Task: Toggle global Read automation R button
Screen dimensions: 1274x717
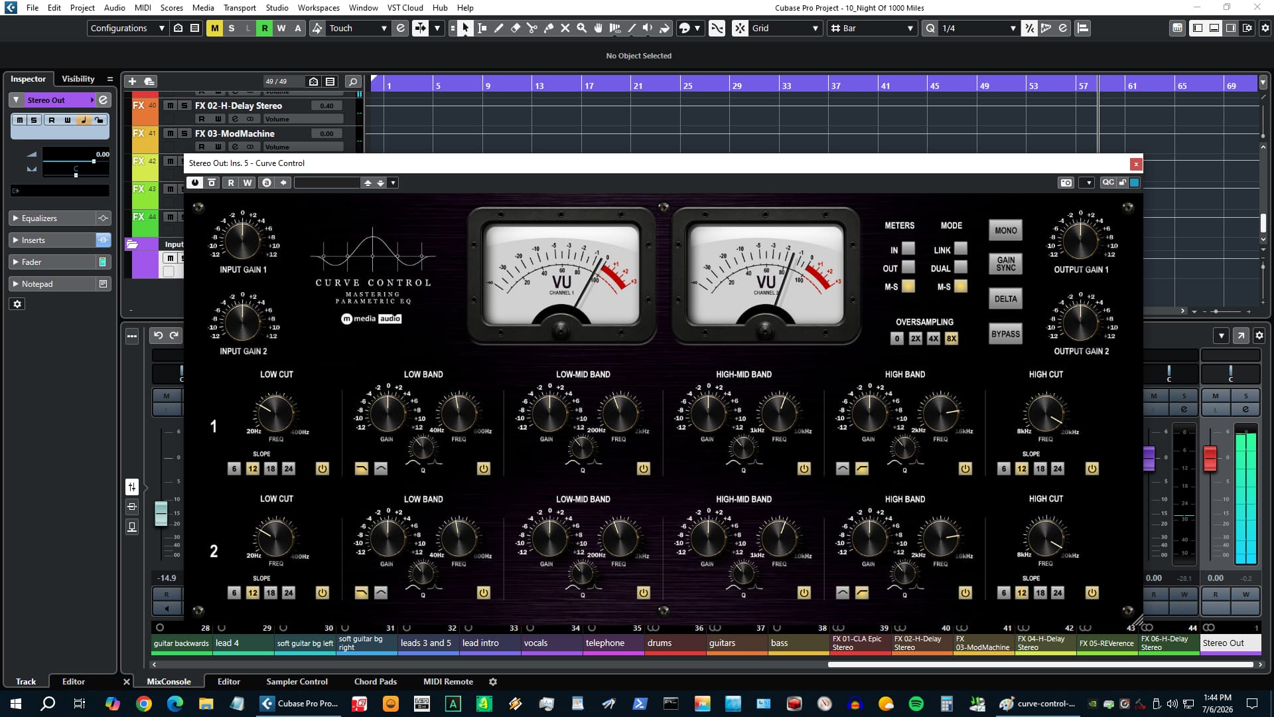Action: pos(264,28)
